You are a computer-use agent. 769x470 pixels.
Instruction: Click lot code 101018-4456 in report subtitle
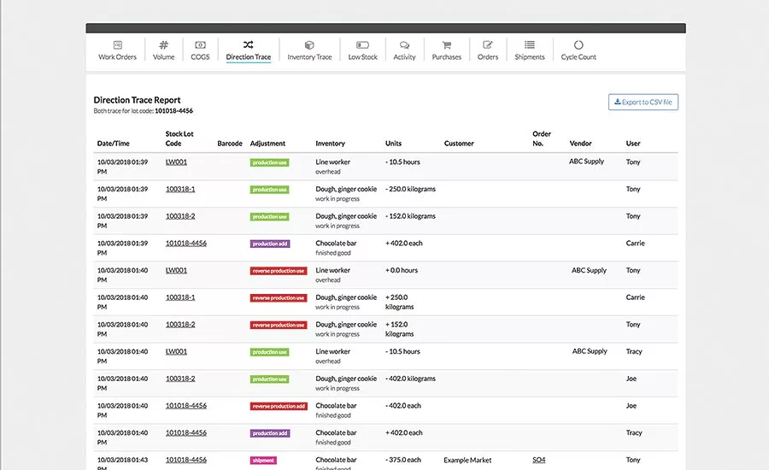pyautogui.click(x=173, y=111)
